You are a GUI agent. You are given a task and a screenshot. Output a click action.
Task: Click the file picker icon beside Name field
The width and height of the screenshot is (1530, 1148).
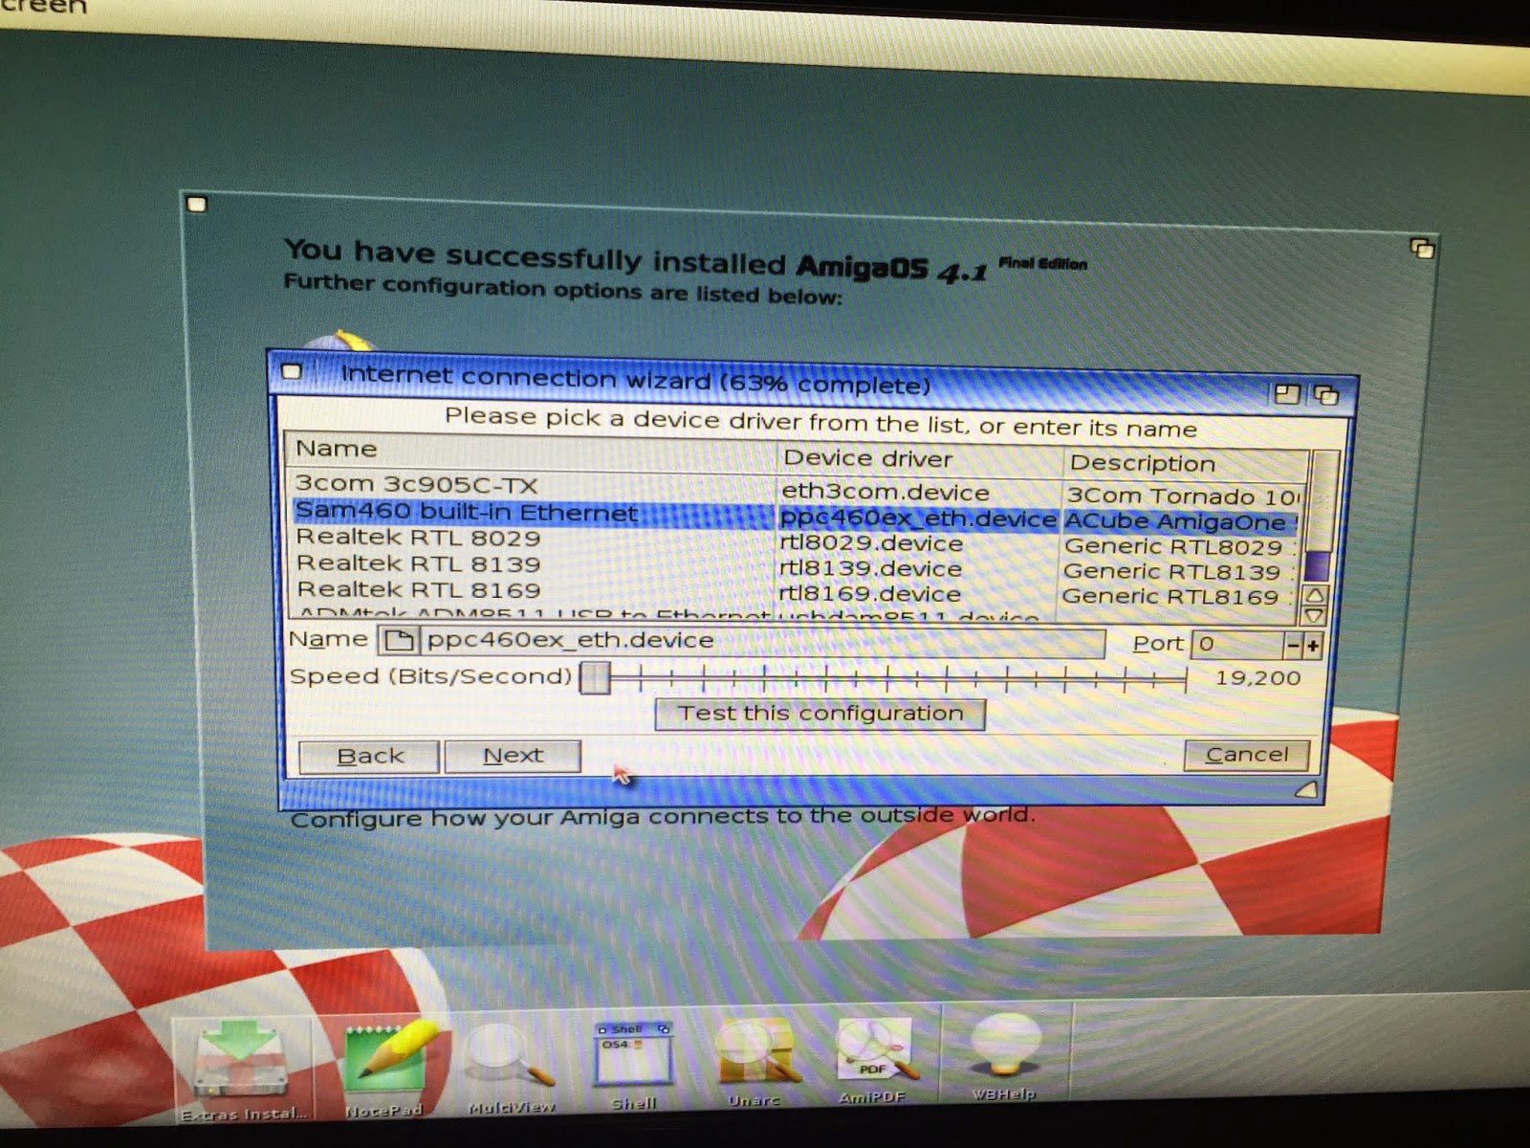[x=399, y=640]
